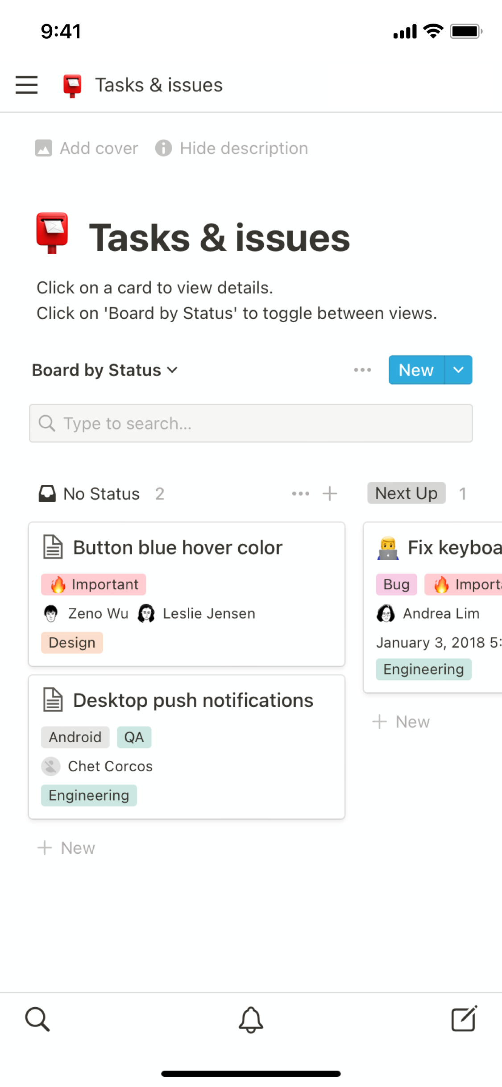The height and width of the screenshot is (1087, 502).
Task: Add card with No Status plus icon
Action: pyautogui.click(x=330, y=494)
